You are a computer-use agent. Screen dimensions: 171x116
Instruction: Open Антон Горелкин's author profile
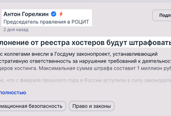[26, 14]
